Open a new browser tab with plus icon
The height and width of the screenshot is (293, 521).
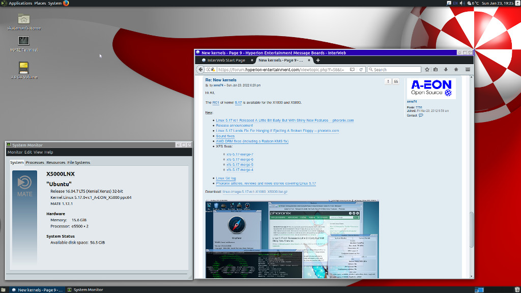click(x=318, y=60)
